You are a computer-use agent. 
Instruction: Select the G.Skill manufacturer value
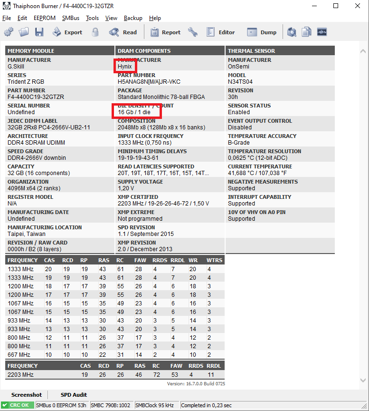pyautogui.click(x=16, y=67)
